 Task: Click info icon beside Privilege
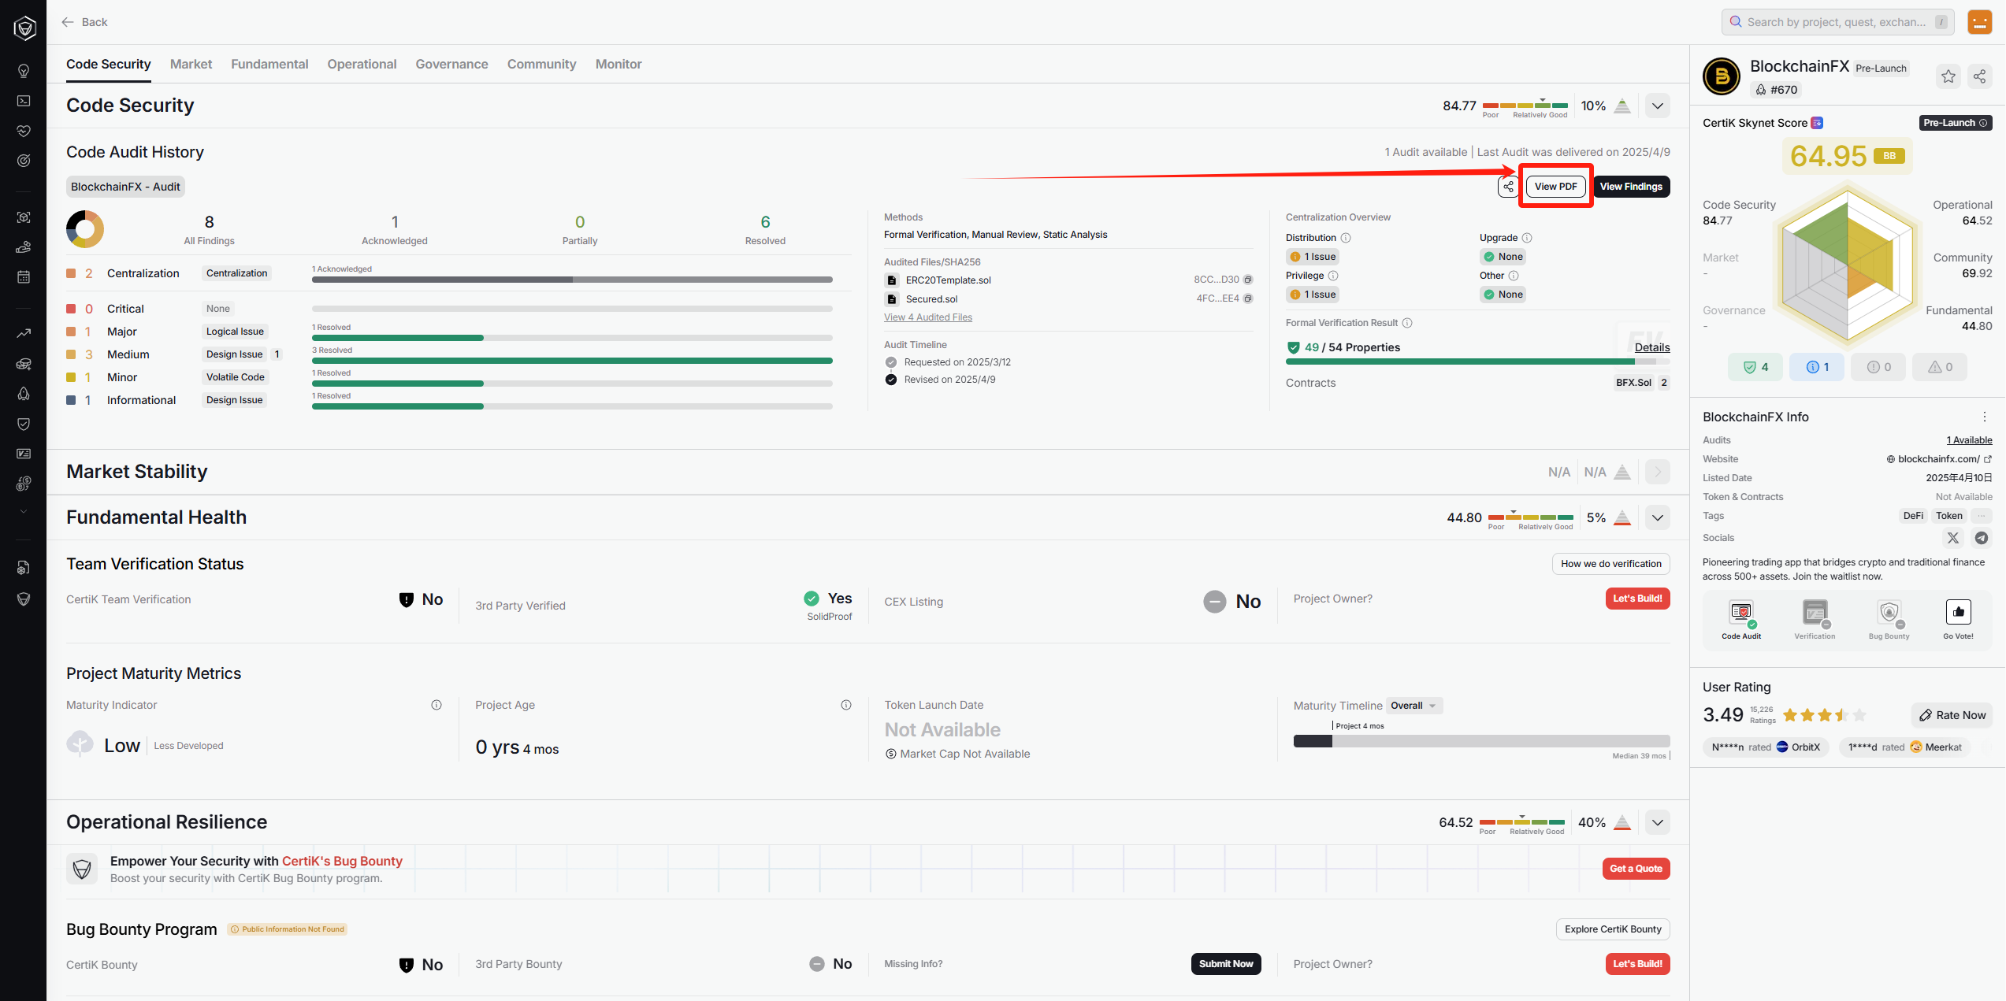point(1333,276)
